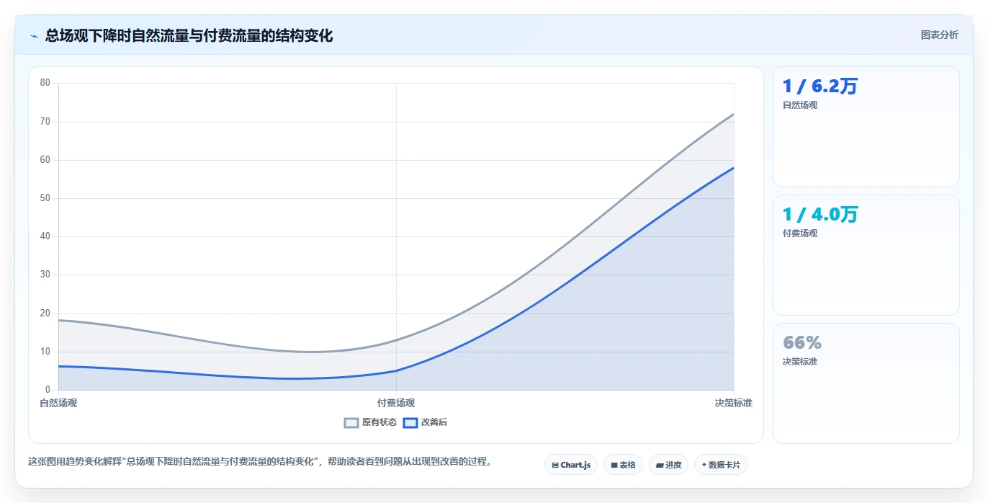Image resolution: width=988 pixels, height=503 pixels.
Task: Toggle the 改善后 legend item
Action: coord(425,422)
